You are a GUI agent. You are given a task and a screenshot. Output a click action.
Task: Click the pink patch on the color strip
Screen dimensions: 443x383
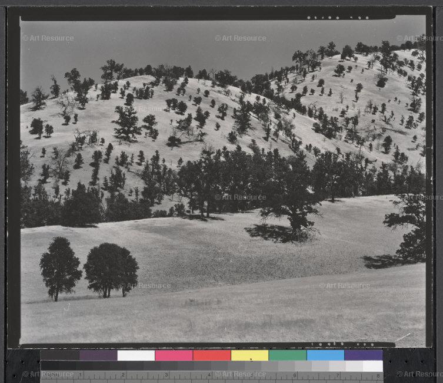pos(174,355)
